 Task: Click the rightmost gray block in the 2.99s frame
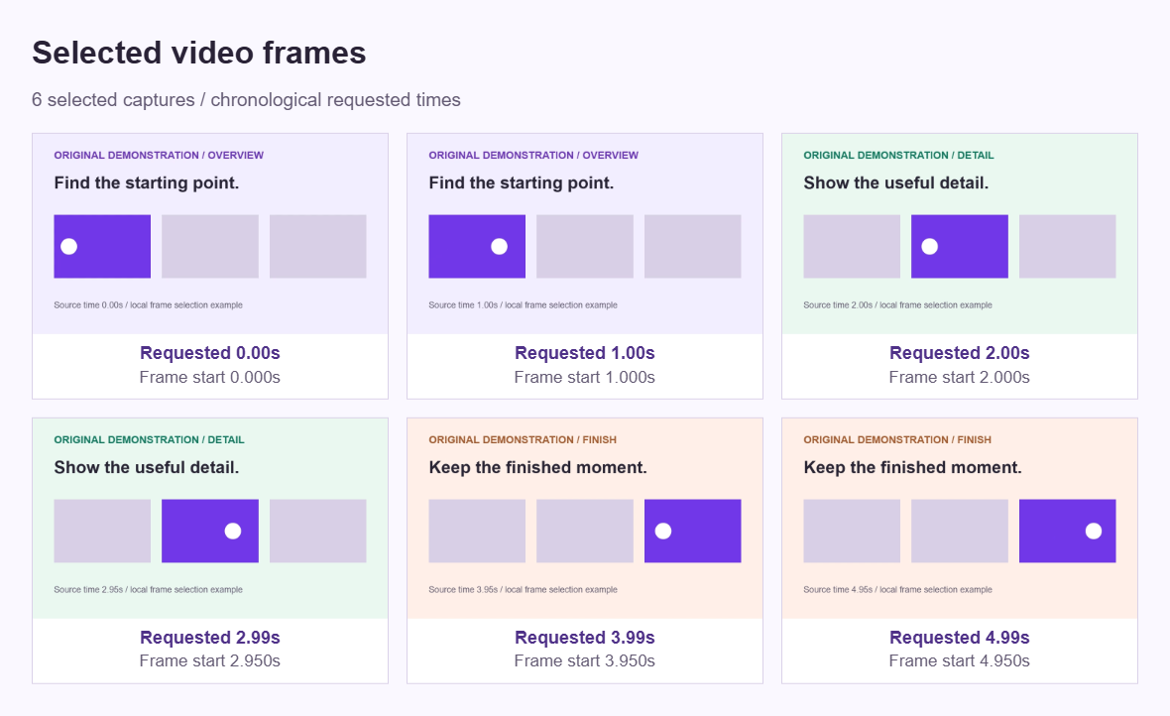click(x=318, y=531)
